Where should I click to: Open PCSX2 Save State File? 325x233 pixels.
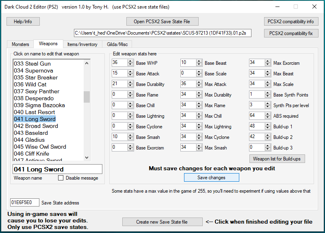coord(162,22)
